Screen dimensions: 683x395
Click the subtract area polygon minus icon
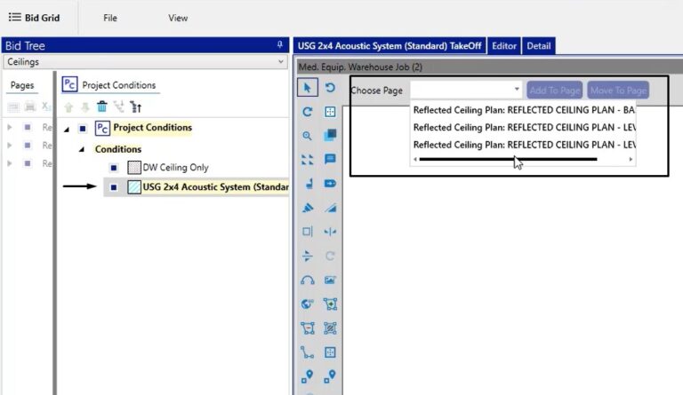[307, 328]
